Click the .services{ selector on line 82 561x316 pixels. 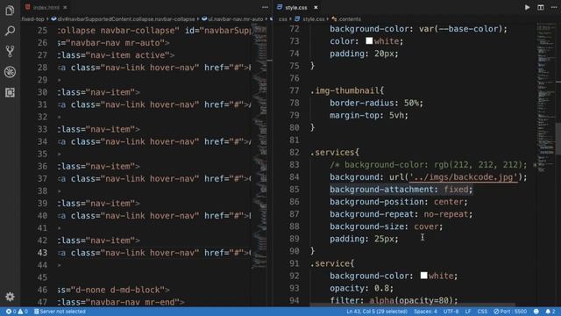point(335,152)
